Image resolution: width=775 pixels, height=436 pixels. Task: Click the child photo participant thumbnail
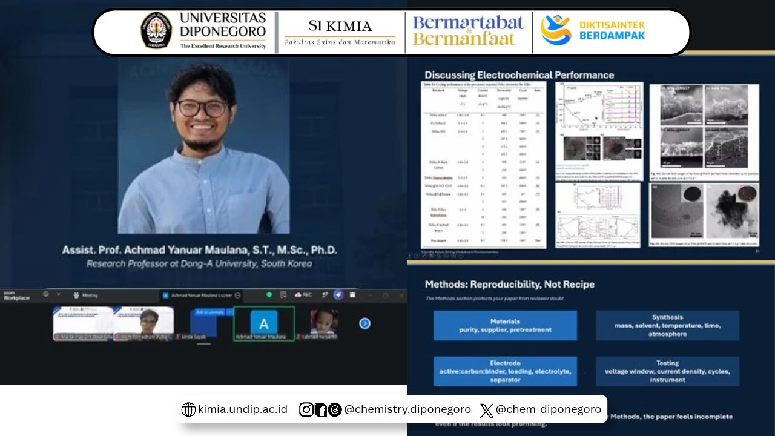pyautogui.click(x=323, y=323)
